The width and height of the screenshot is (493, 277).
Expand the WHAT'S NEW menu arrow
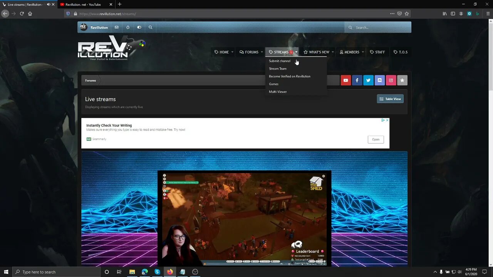tap(333, 52)
